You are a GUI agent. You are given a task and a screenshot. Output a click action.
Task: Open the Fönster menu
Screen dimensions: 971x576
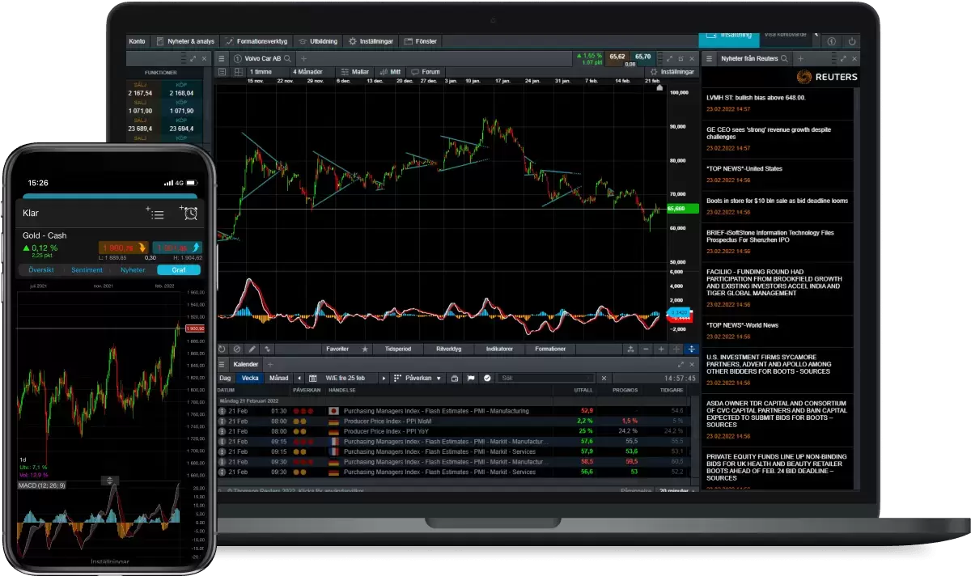coord(421,41)
